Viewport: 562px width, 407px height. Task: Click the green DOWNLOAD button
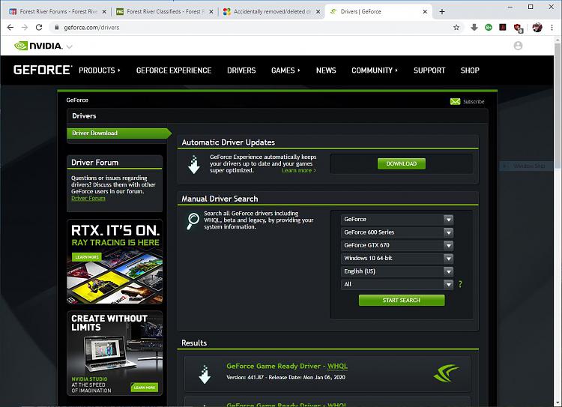401,163
